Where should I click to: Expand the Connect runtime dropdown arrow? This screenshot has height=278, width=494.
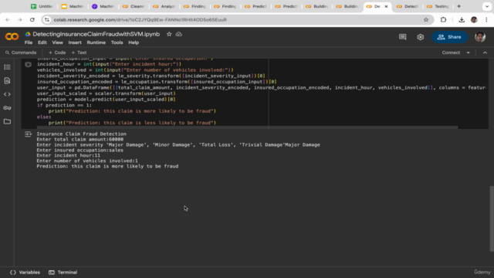469,53
